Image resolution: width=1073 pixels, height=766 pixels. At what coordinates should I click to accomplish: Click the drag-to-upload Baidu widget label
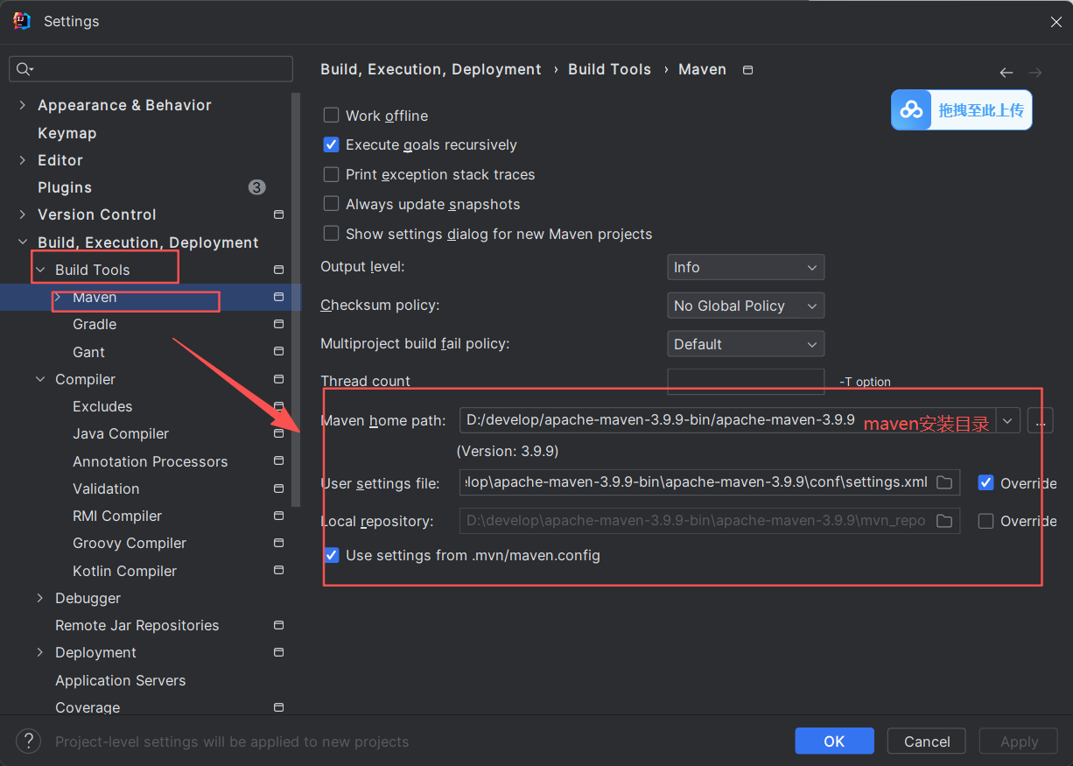tap(981, 110)
